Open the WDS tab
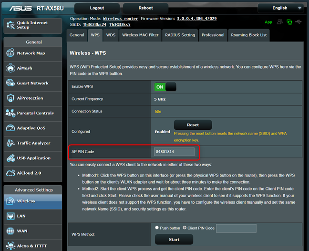 coord(111,35)
